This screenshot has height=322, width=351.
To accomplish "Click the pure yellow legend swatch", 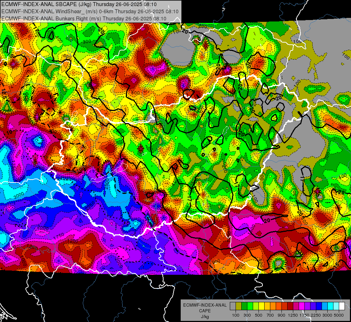I will tap(261, 306).
